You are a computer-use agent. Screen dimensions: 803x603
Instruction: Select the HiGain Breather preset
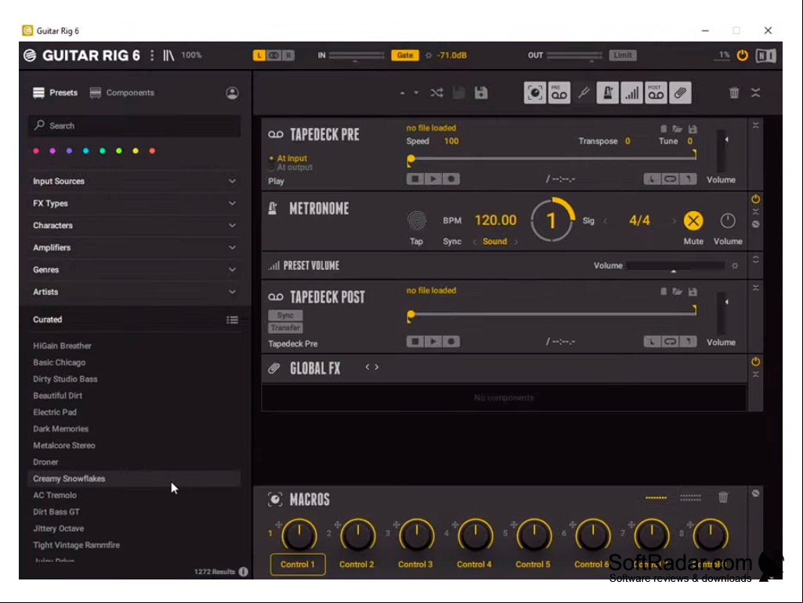(134, 346)
